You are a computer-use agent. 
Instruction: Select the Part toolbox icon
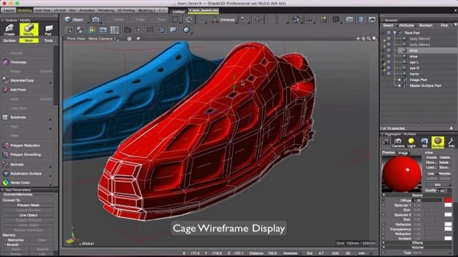click(48, 30)
